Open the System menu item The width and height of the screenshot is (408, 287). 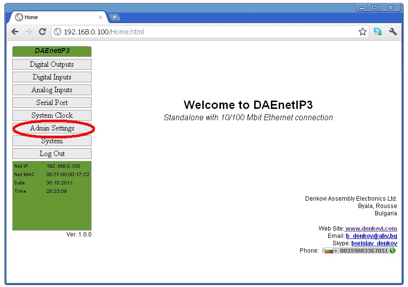(52, 141)
